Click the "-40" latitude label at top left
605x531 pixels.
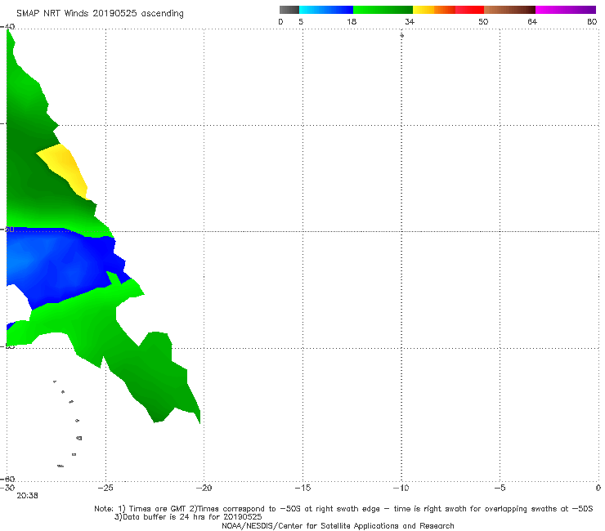7,27
